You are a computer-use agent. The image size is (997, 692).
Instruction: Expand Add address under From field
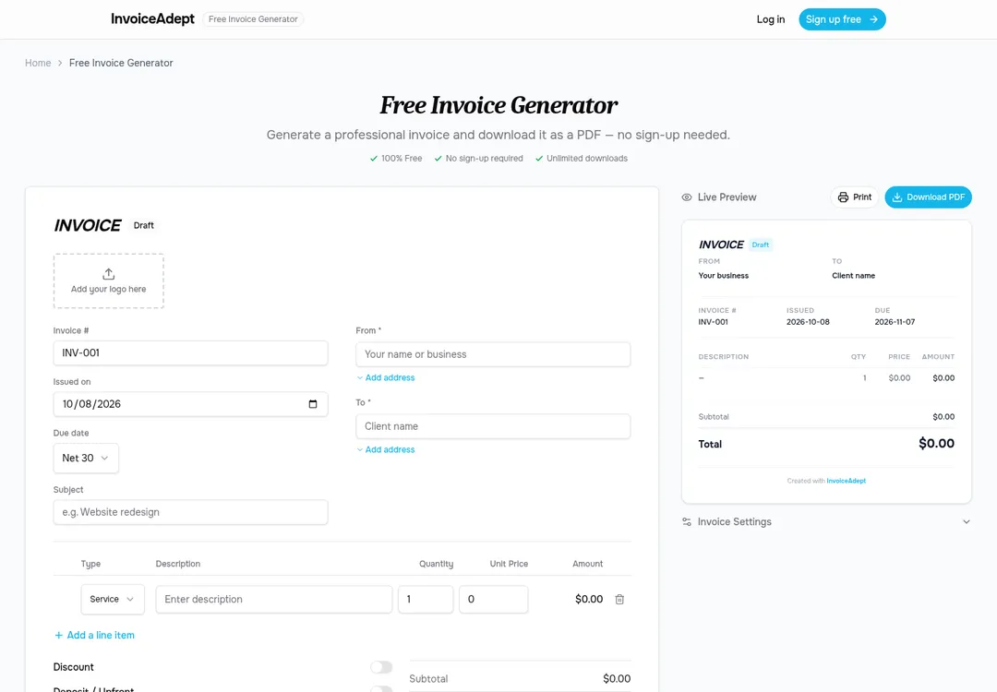(385, 377)
